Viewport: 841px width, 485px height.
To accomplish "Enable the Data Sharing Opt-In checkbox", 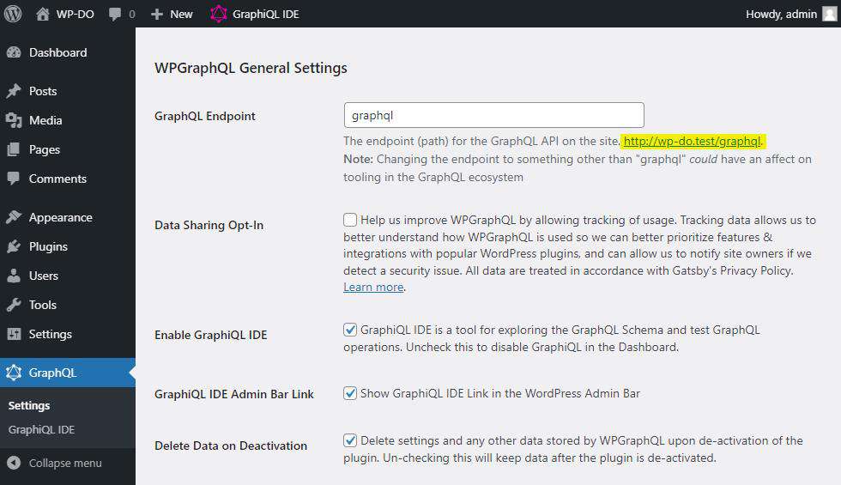I will coord(350,220).
